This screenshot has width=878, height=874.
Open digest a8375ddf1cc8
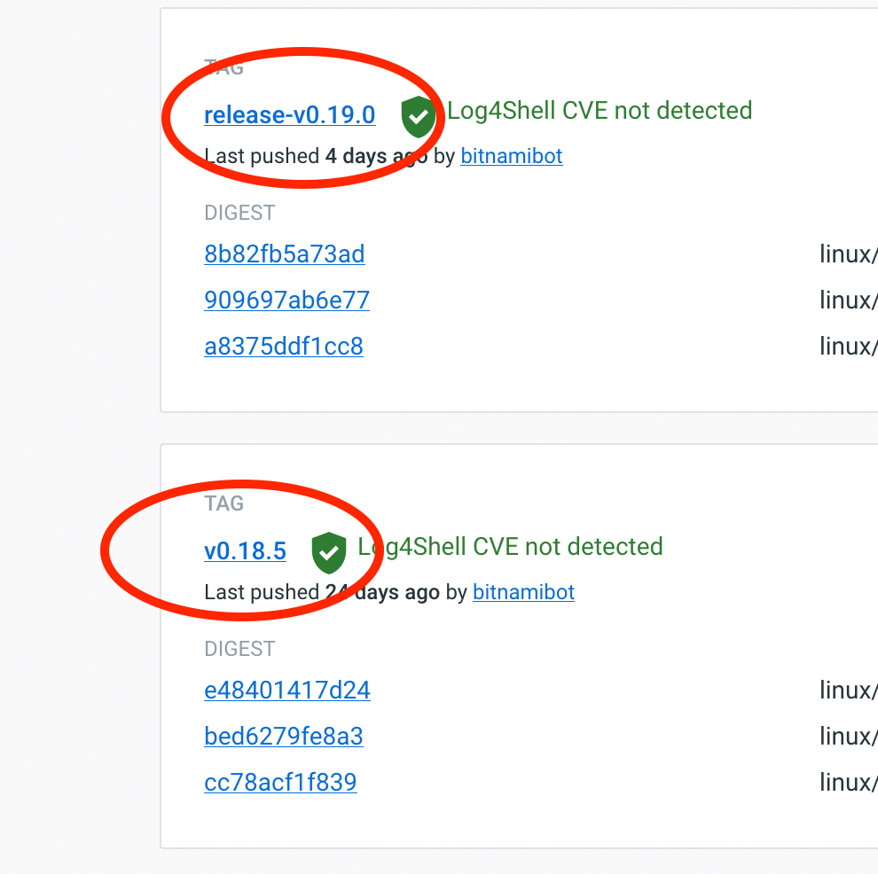283,347
